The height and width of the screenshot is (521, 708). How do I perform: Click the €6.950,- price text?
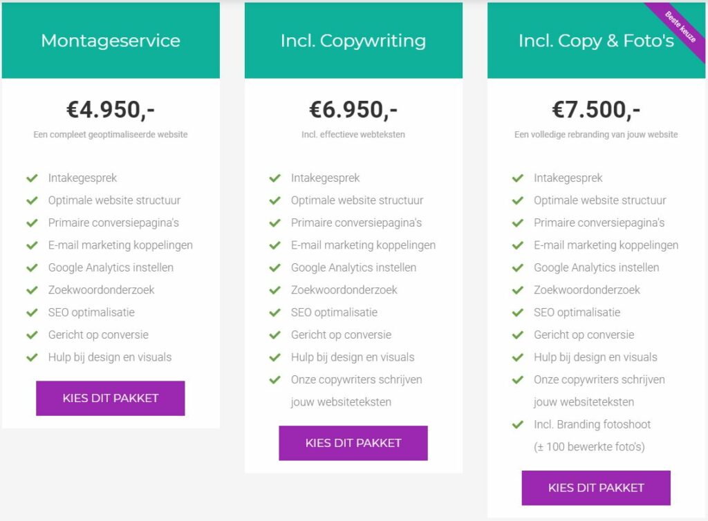coord(353,109)
